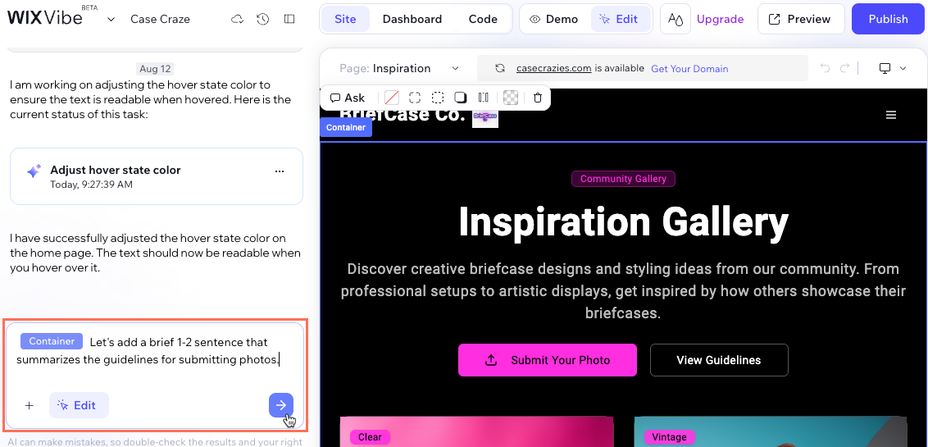Switch to Demo mode
928x447 pixels.
click(x=554, y=19)
